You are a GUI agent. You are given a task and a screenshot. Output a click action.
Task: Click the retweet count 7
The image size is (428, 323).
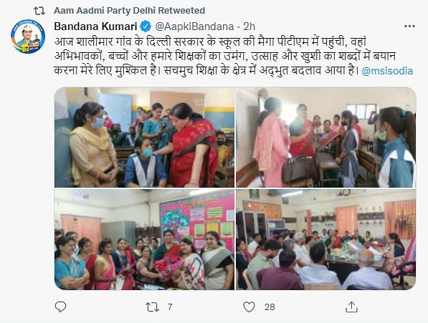[170, 307]
